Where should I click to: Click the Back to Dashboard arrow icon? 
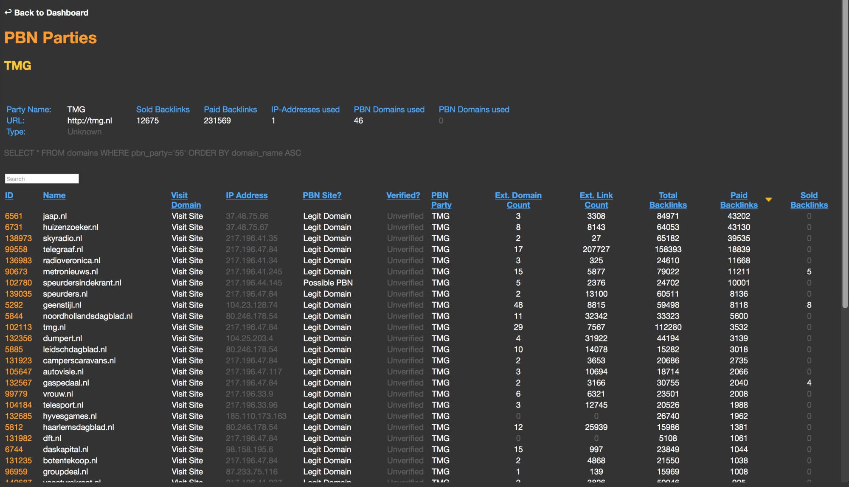[x=8, y=12]
